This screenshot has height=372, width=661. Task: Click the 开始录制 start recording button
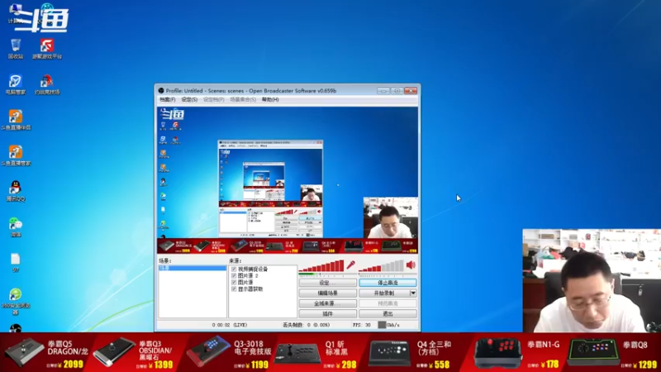pyautogui.click(x=384, y=293)
